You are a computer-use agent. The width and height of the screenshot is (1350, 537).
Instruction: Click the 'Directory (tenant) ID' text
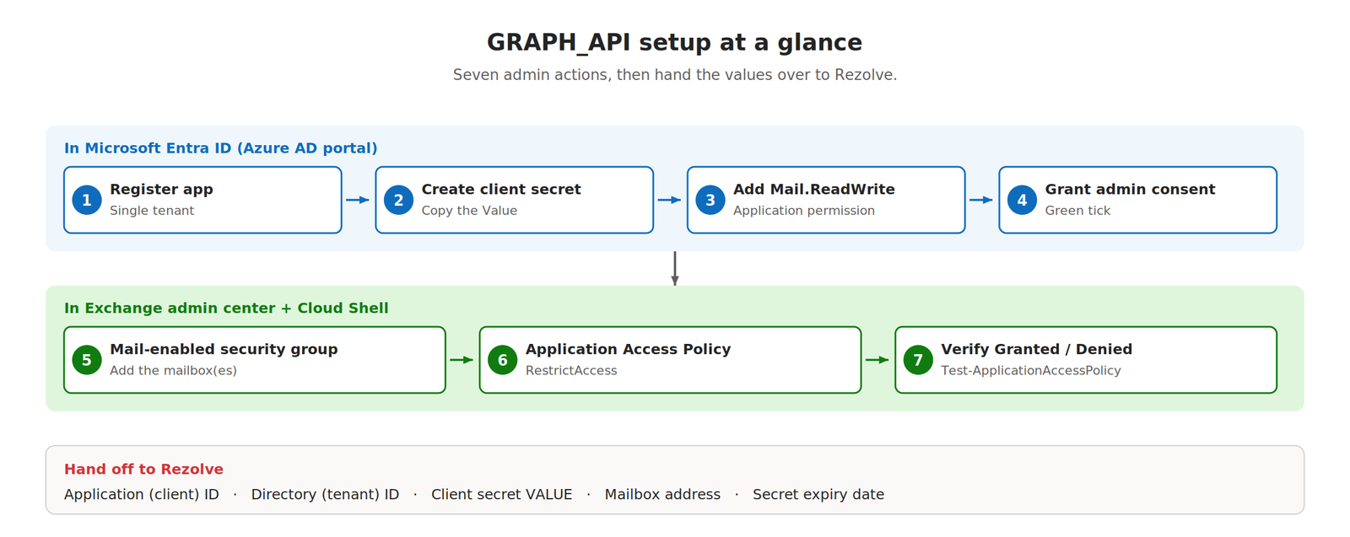click(325, 495)
